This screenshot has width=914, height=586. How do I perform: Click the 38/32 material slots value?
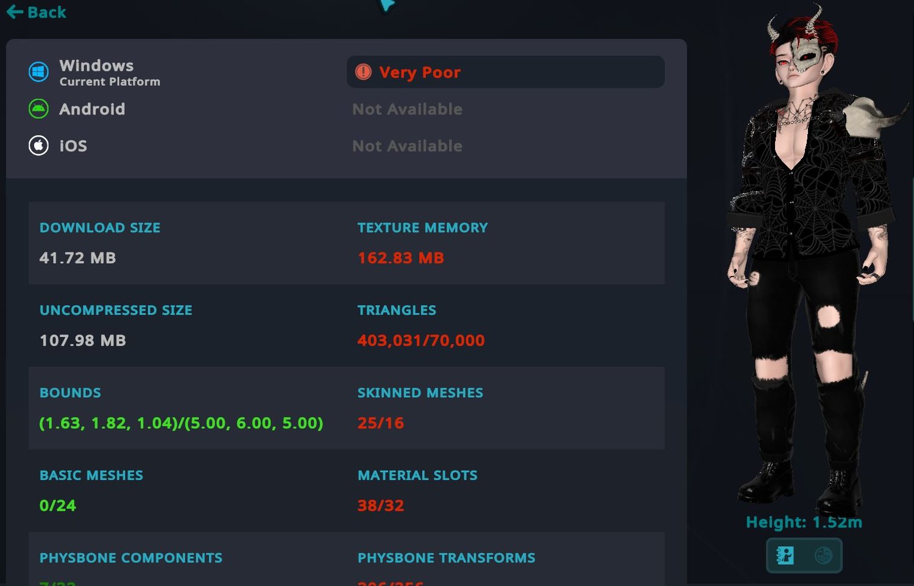[380, 506]
